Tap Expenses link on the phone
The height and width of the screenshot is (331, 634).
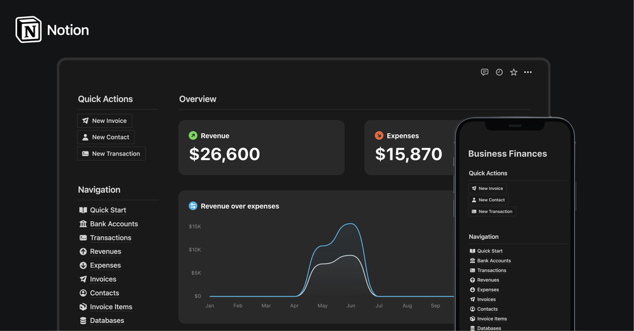point(488,290)
